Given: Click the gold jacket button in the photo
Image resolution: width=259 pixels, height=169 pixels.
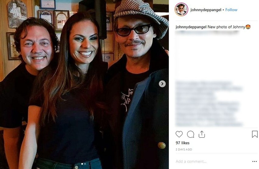Looking at the screenshot, I should click(161, 145).
